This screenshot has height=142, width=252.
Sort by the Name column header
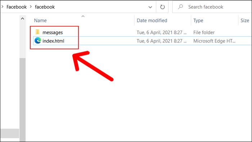click(x=40, y=21)
